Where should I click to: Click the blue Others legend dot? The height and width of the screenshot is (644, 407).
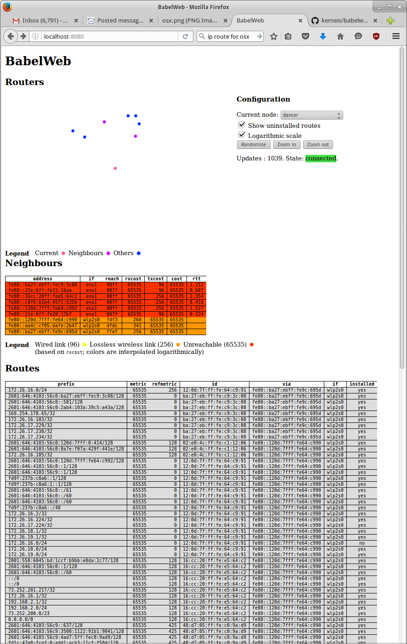(x=139, y=253)
